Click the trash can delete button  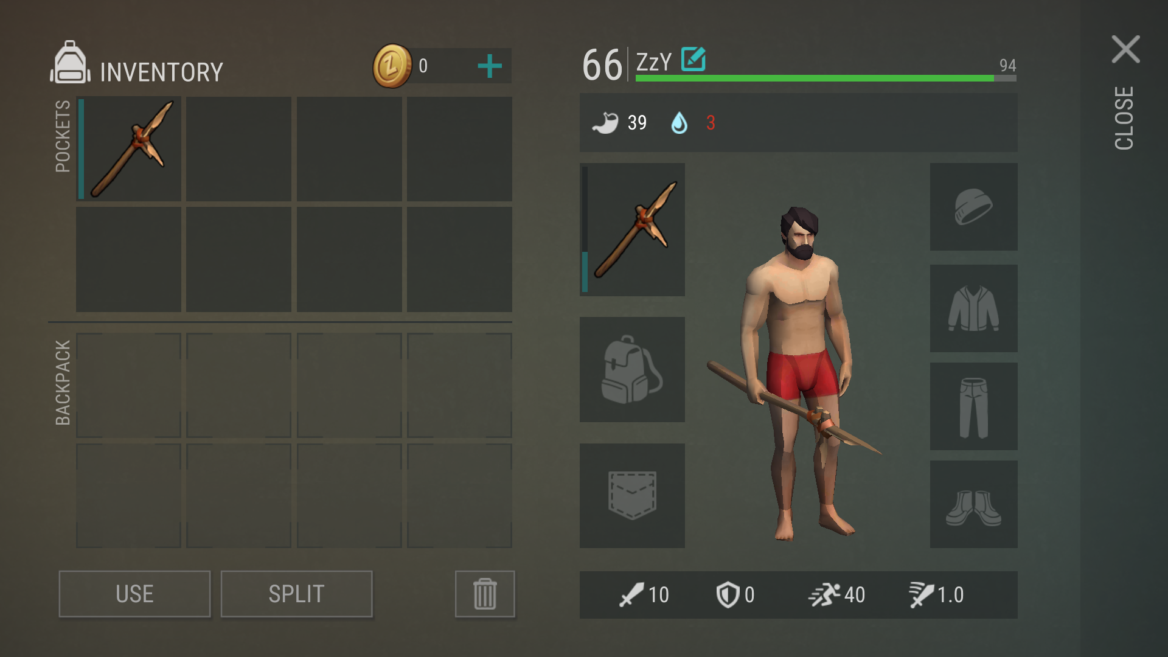(x=485, y=594)
